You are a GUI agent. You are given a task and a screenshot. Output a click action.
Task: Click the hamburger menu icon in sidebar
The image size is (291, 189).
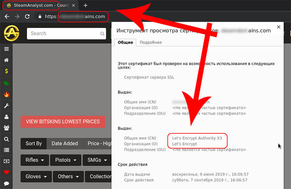(6, 49)
